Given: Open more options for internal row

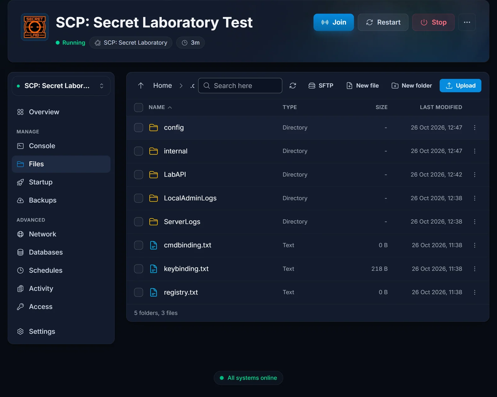Looking at the screenshot, I should pyautogui.click(x=475, y=151).
